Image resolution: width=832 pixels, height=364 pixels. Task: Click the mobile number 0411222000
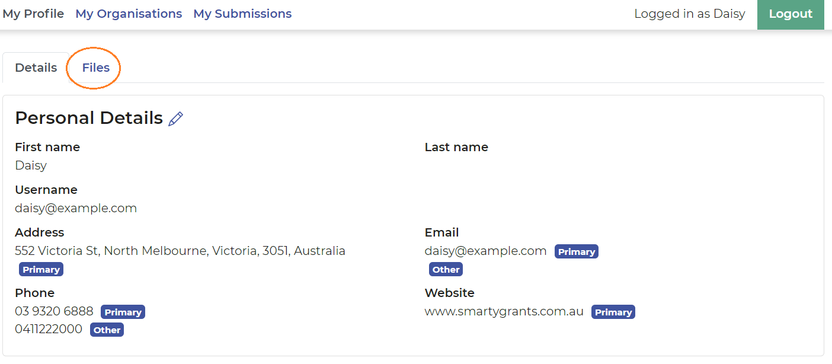pyautogui.click(x=49, y=329)
